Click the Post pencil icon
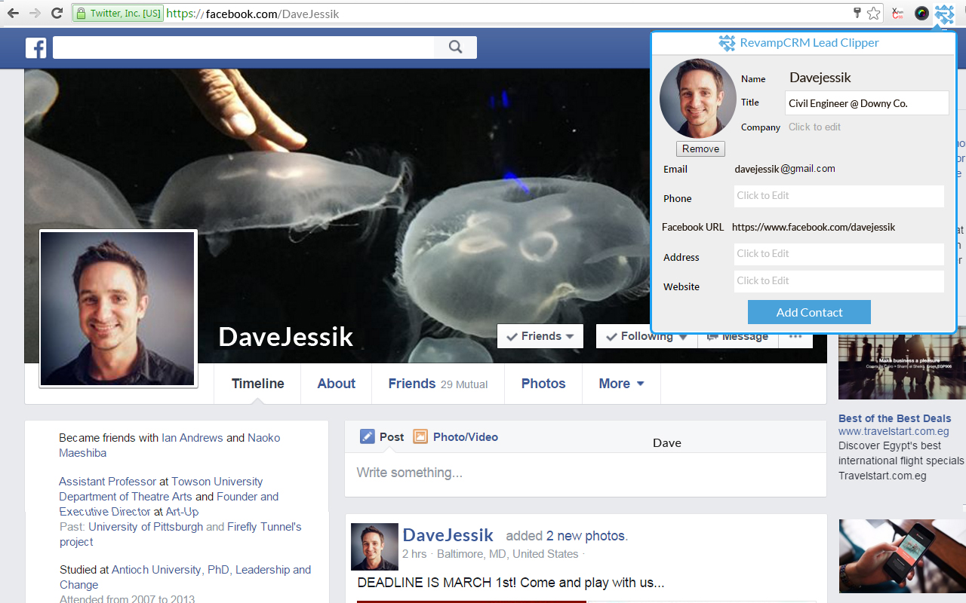966x603 pixels. [367, 436]
